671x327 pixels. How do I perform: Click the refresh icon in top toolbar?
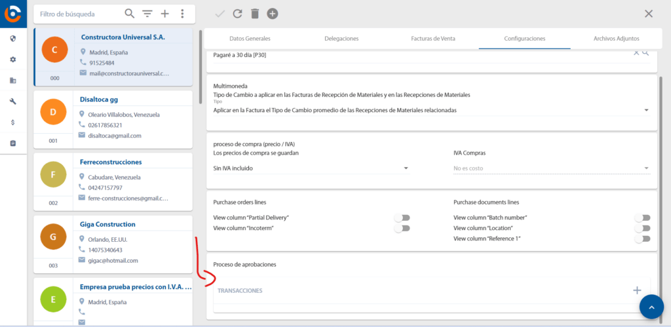[237, 14]
